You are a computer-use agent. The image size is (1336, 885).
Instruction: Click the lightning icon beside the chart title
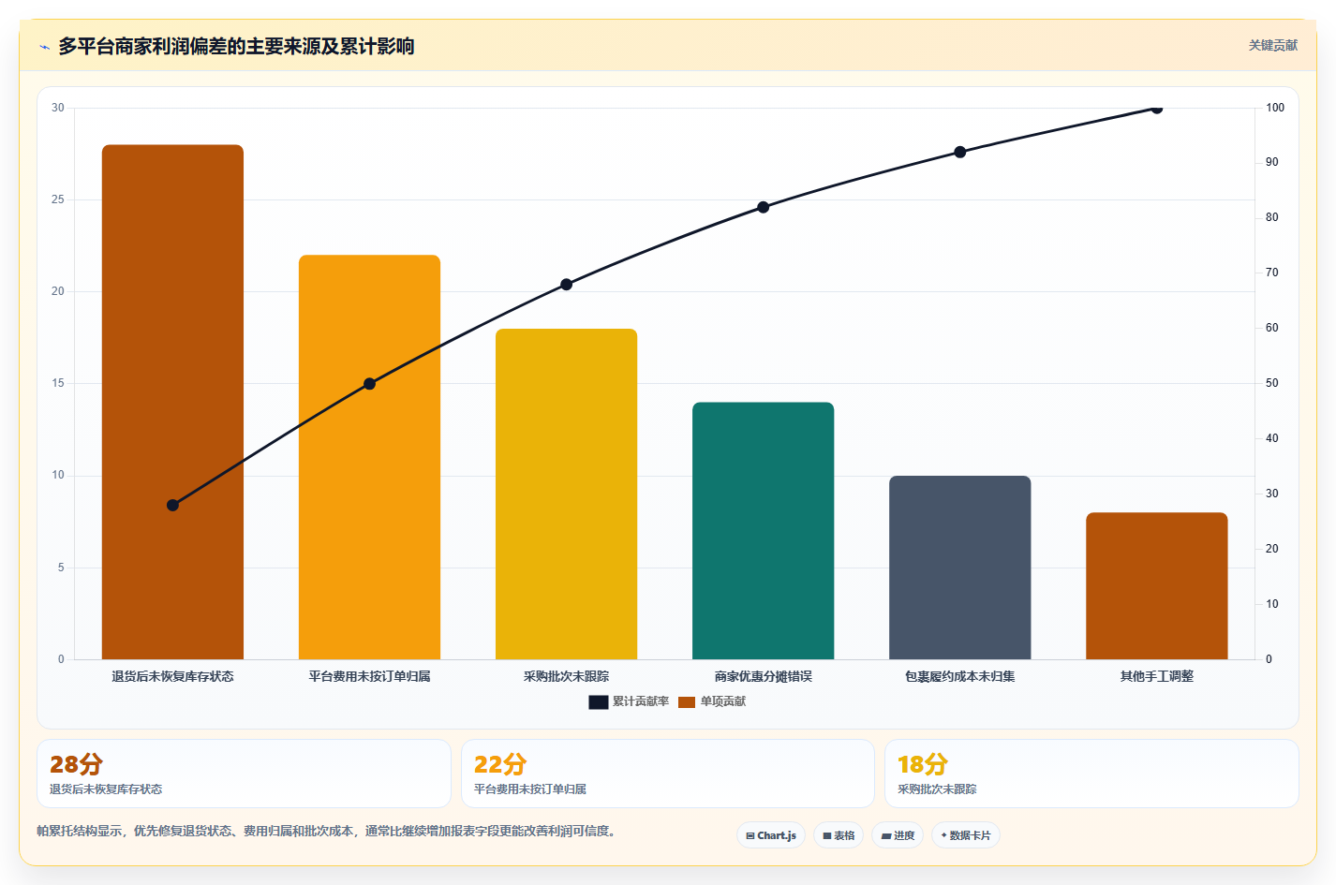[44, 47]
